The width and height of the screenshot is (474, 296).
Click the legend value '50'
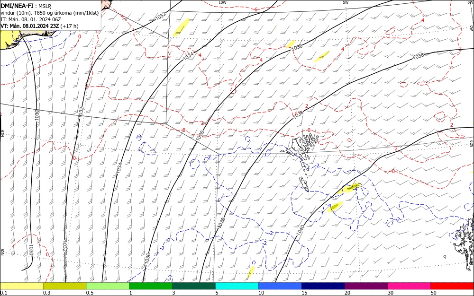[x=434, y=293]
